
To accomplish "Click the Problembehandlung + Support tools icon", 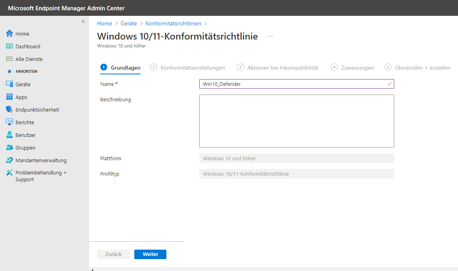I will pyautogui.click(x=10, y=173).
